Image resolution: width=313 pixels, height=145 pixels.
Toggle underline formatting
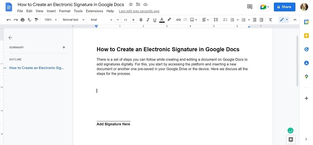coord(155,20)
